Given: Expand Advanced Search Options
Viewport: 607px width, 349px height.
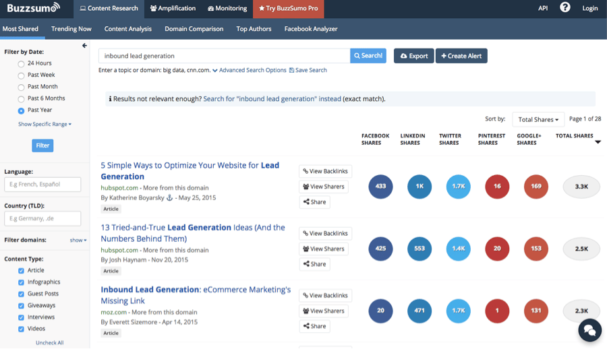Looking at the screenshot, I should click(249, 70).
